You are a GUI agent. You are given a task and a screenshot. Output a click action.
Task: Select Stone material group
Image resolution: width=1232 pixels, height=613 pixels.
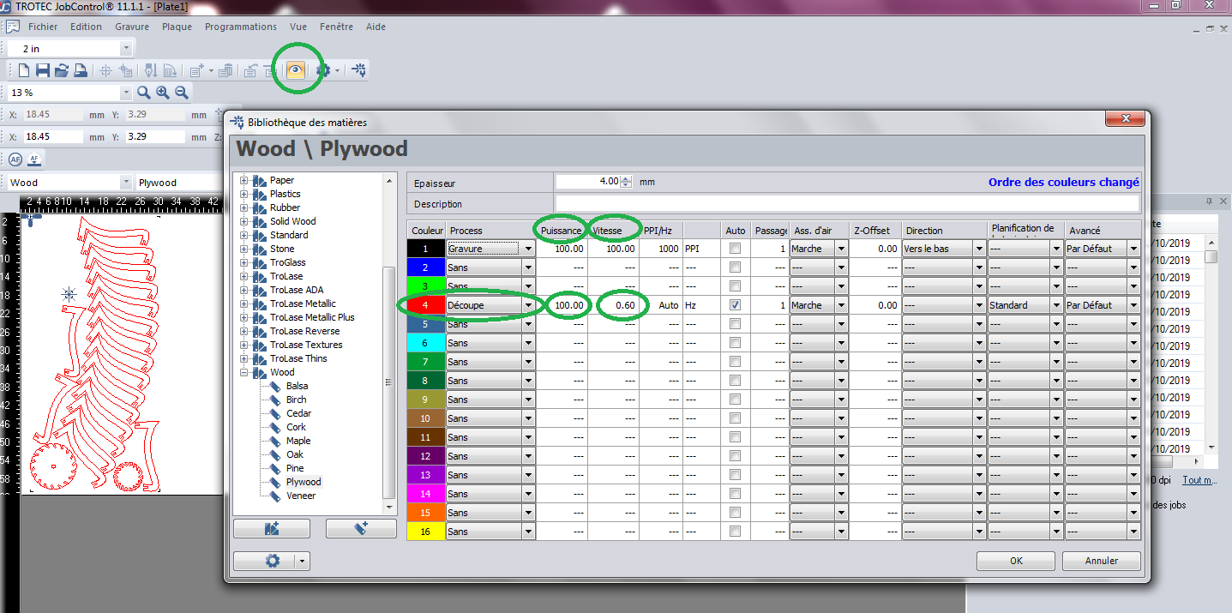pos(283,249)
